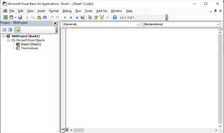Click horizontal scrollbar left arrow

(x=71, y=130)
